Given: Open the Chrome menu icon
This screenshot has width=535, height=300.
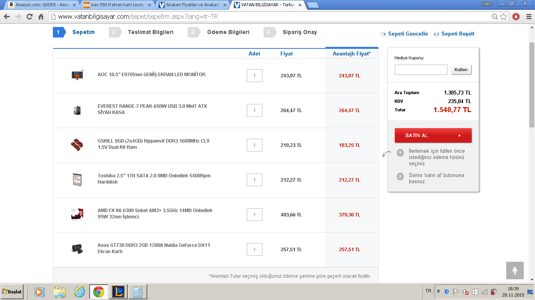Looking at the screenshot, I should coord(528,17).
